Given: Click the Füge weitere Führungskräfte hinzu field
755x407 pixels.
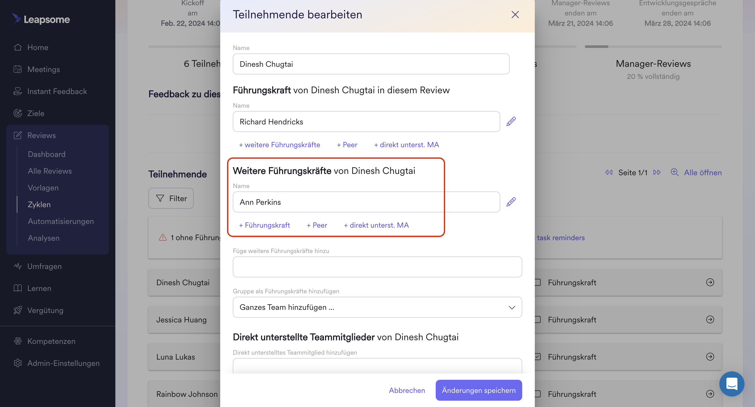Looking at the screenshot, I should pos(377,267).
